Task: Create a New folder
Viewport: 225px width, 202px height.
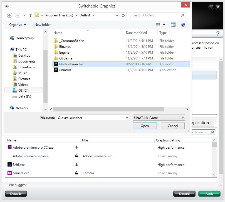Action: 43,25
